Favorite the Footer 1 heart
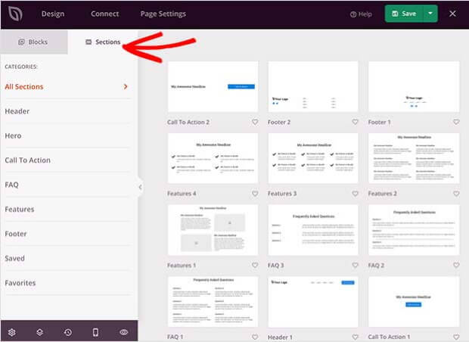 456,122
